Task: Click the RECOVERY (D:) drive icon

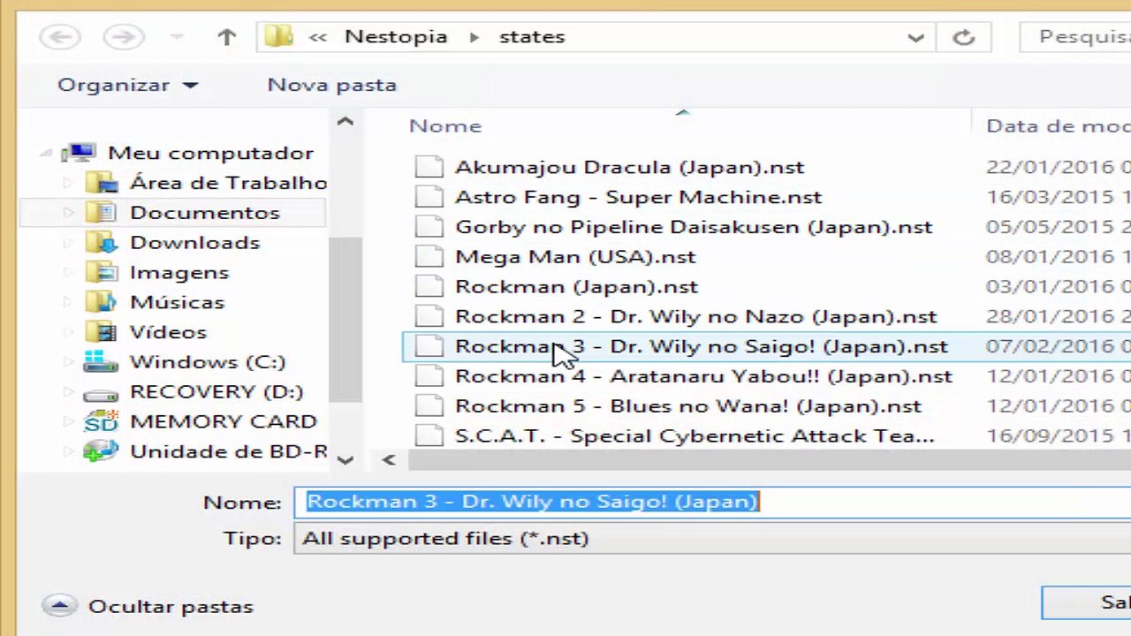Action: pyautogui.click(x=101, y=392)
